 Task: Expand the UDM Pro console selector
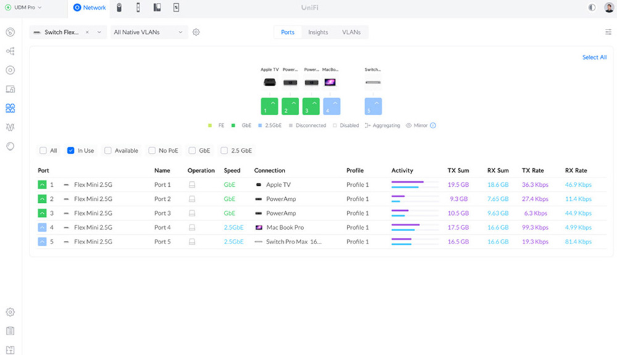[23, 7]
